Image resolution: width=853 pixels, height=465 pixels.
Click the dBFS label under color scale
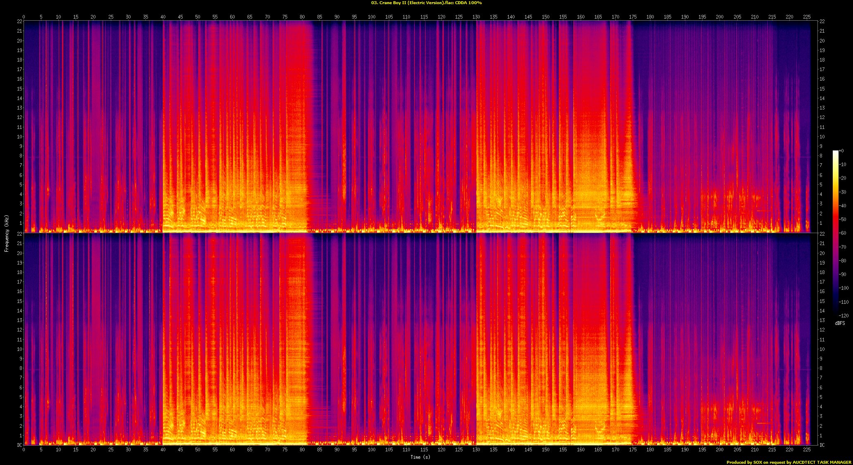840,323
